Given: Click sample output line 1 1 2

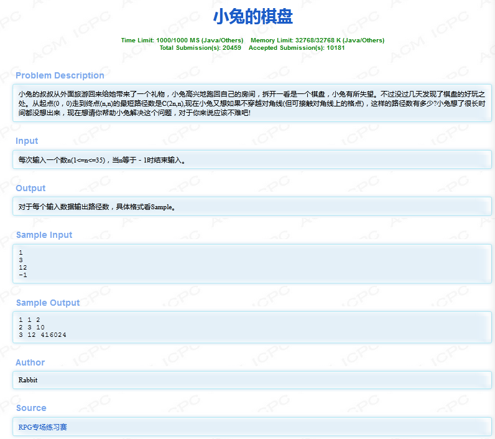Looking at the screenshot, I should pyautogui.click(x=29, y=320).
